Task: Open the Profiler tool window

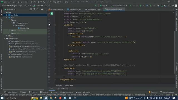Action: [x=87, y=92]
